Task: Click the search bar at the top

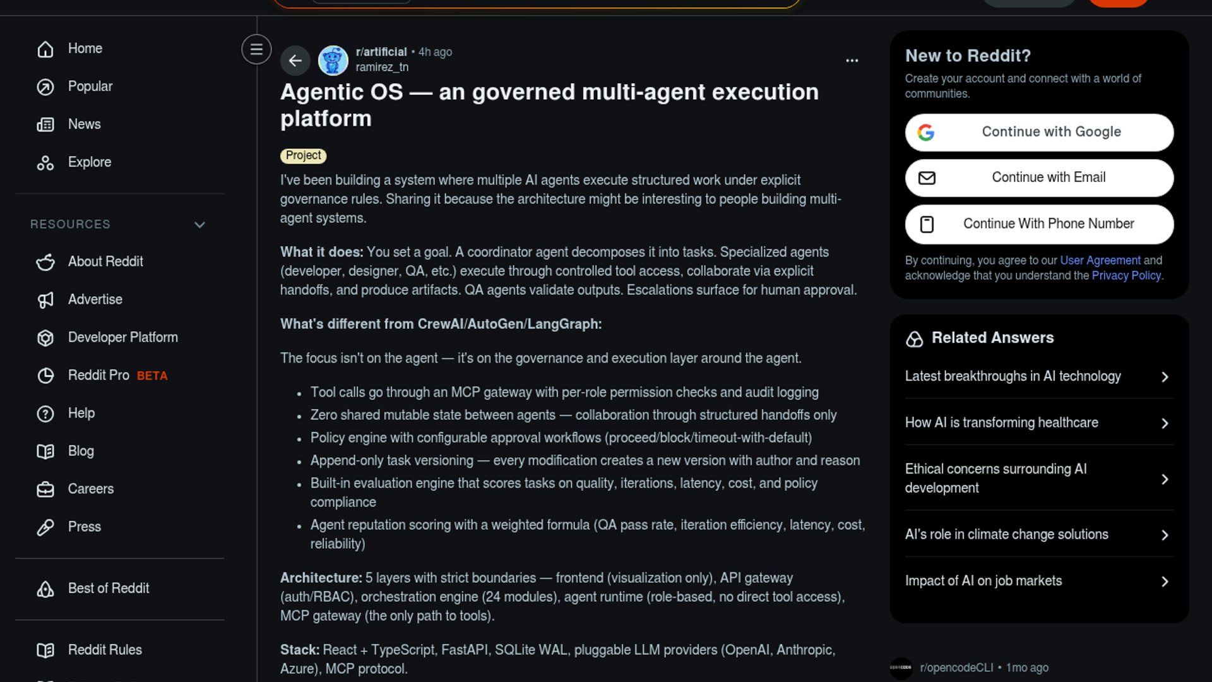Action: pos(537,3)
